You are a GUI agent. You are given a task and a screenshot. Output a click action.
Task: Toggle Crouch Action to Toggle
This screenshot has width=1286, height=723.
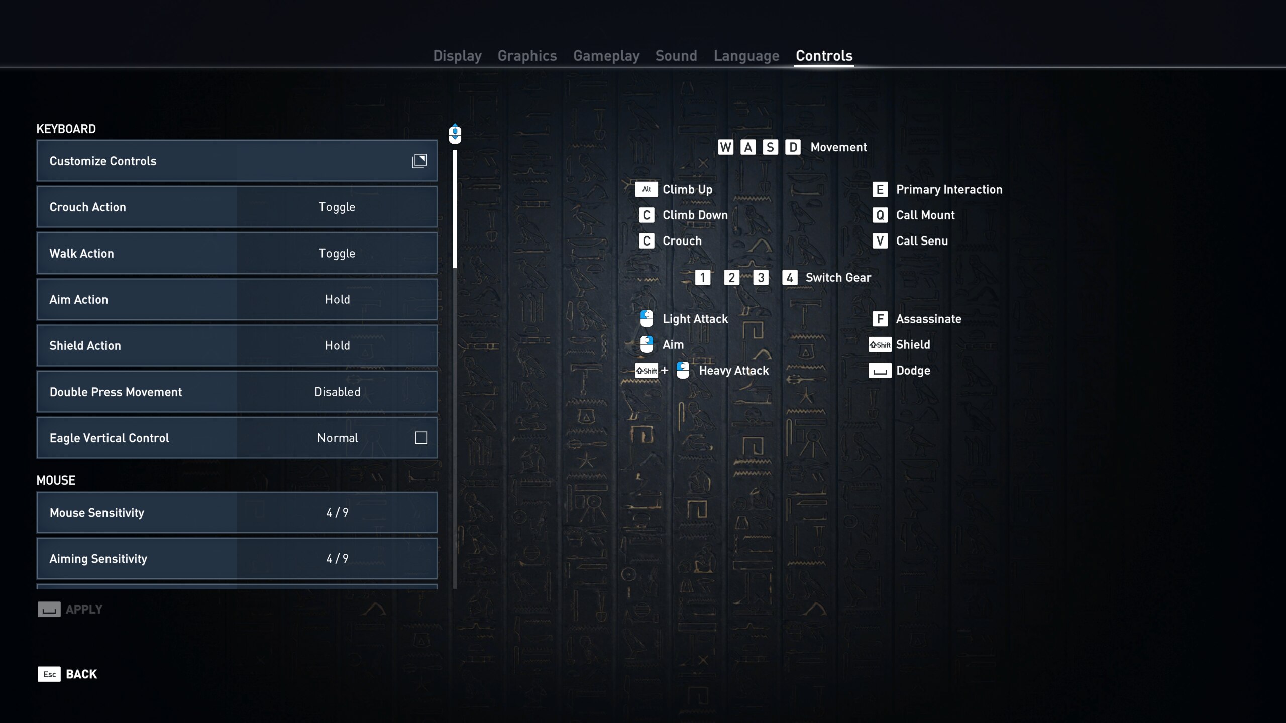[336, 206]
